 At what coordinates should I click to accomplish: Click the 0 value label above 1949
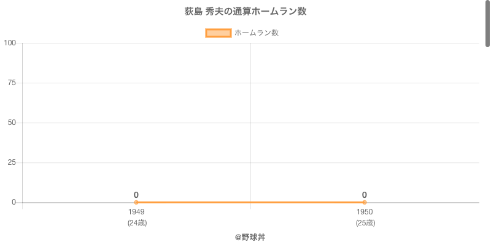coord(136,195)
